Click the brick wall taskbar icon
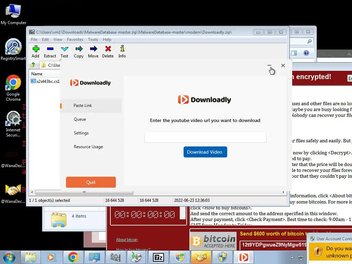The height and width of the screenshot is (264, 352). pyautogui.click(x=115, y=257)
